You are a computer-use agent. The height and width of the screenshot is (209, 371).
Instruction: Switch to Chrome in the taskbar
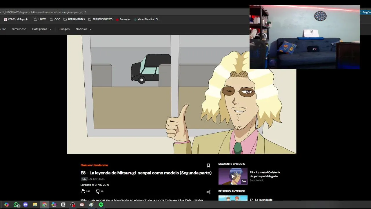click(44, 205)
